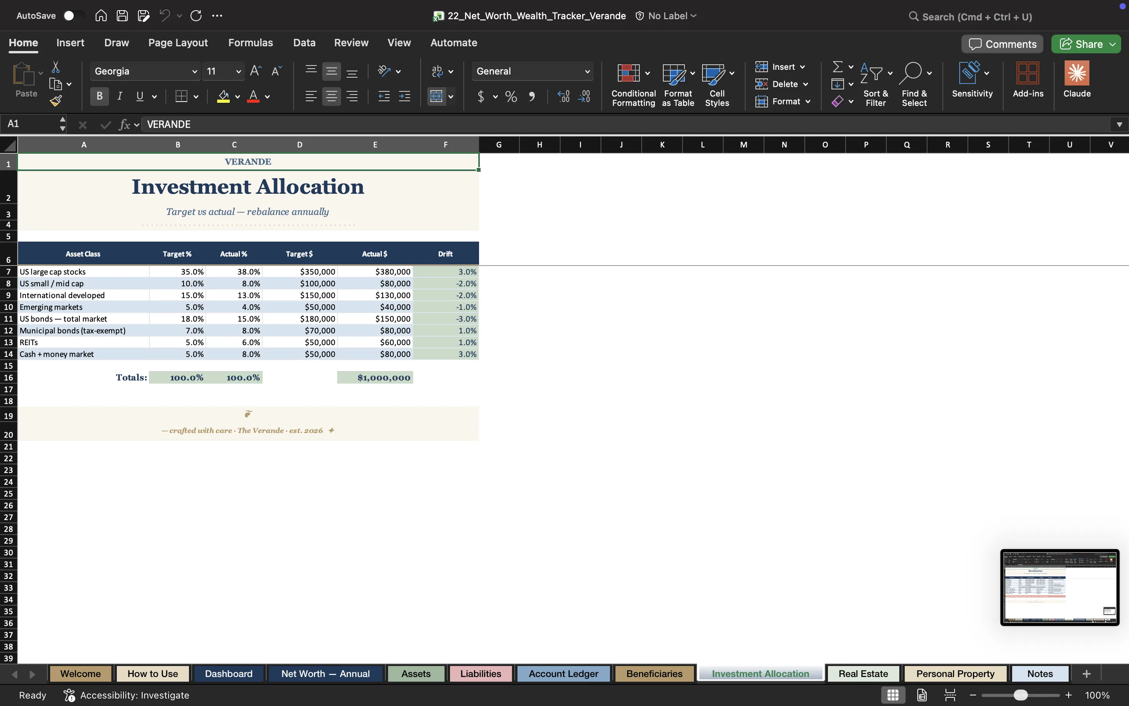Click the Increase Indent icon
The width and height of the screenshot is (1129, 706).
(x=405, y=96)
